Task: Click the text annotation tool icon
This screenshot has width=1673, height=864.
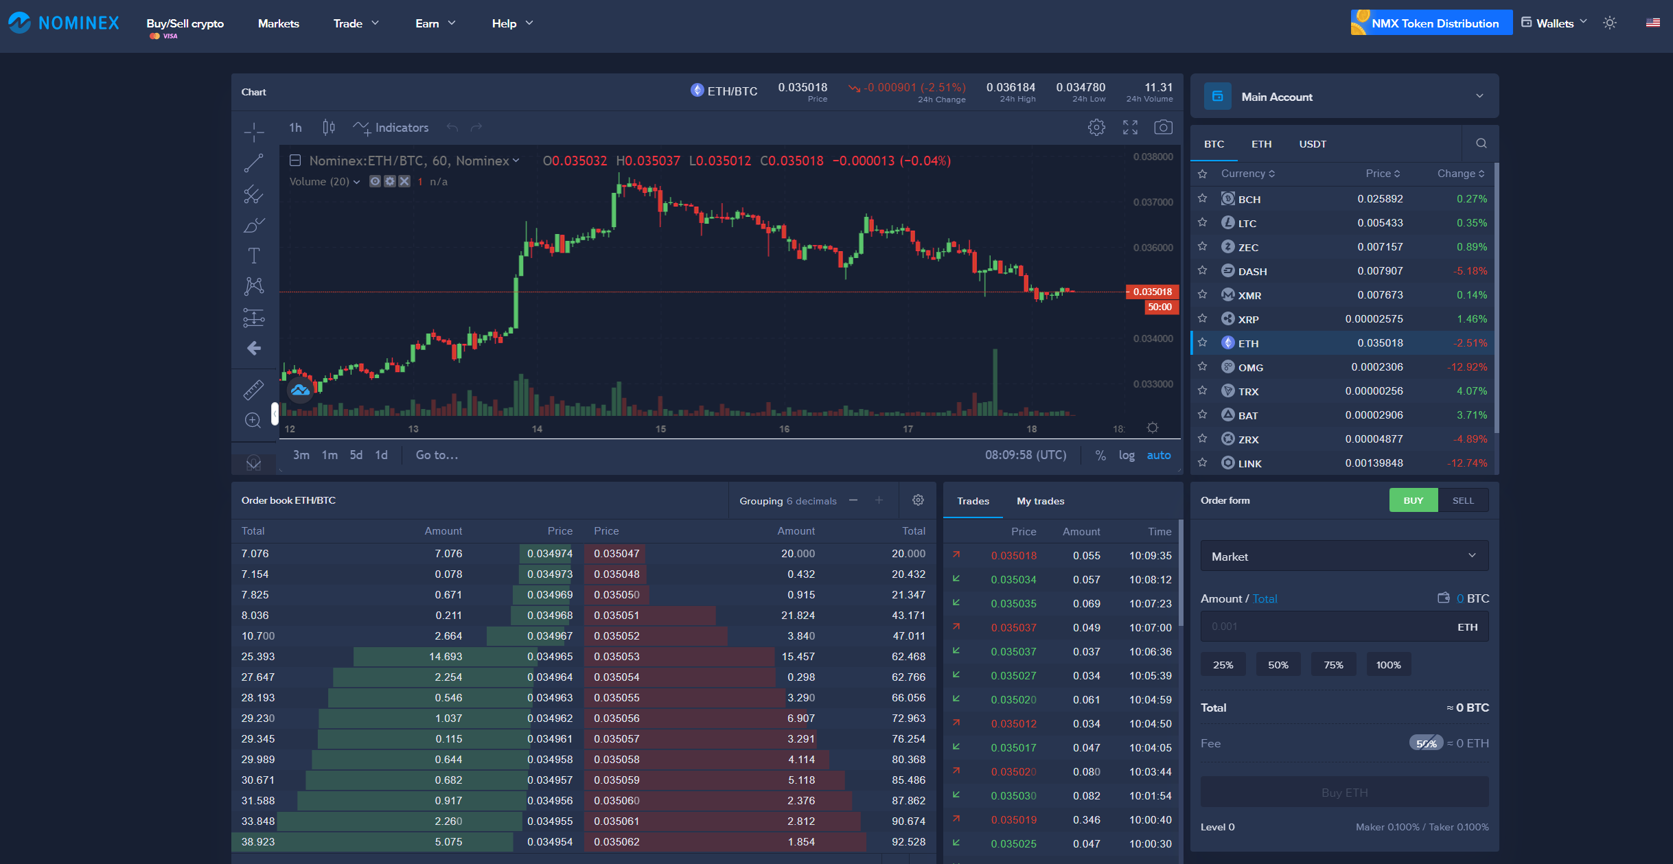Action: pos(255,258)
